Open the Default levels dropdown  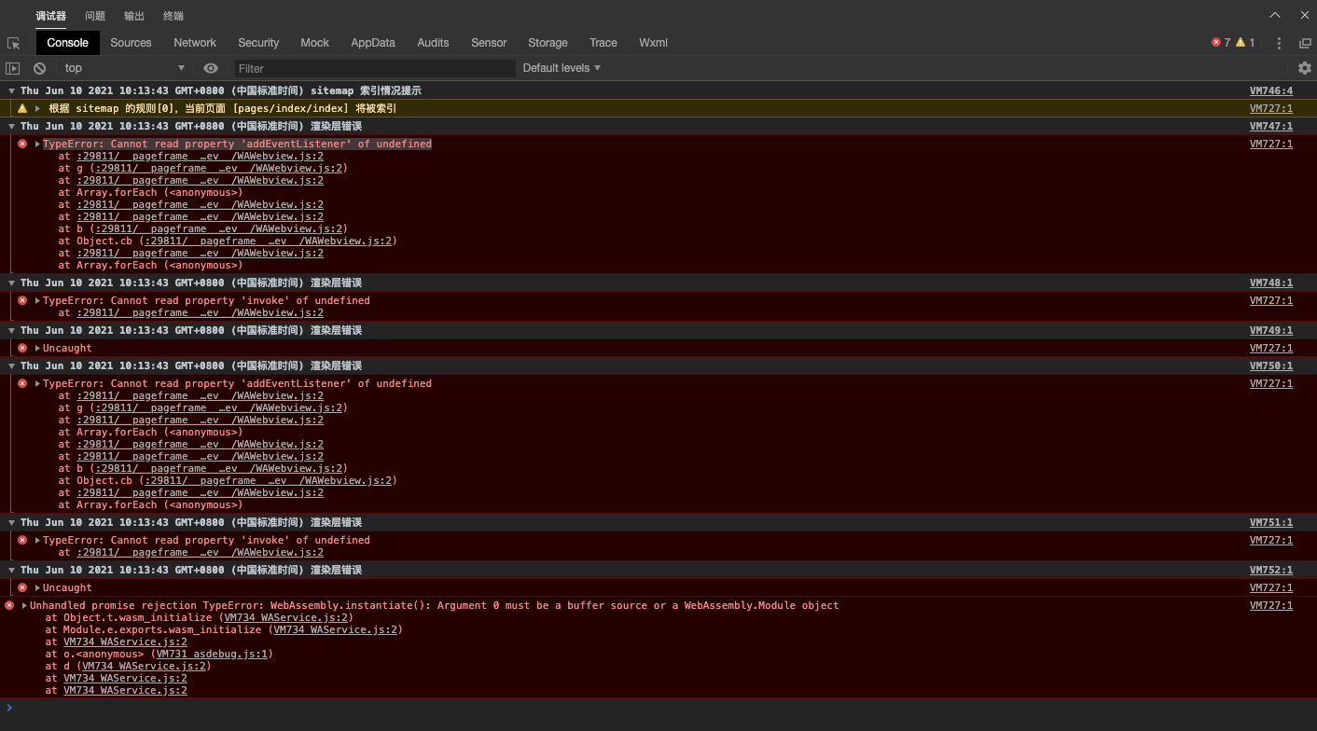(x=561, y=68)
